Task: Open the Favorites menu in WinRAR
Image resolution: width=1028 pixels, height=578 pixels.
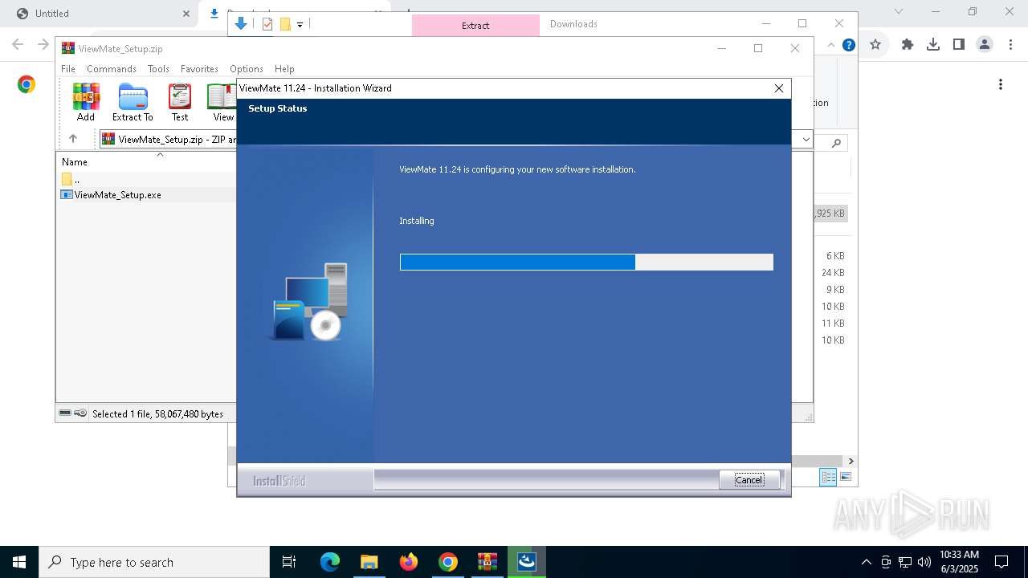Action: (199, 69)
